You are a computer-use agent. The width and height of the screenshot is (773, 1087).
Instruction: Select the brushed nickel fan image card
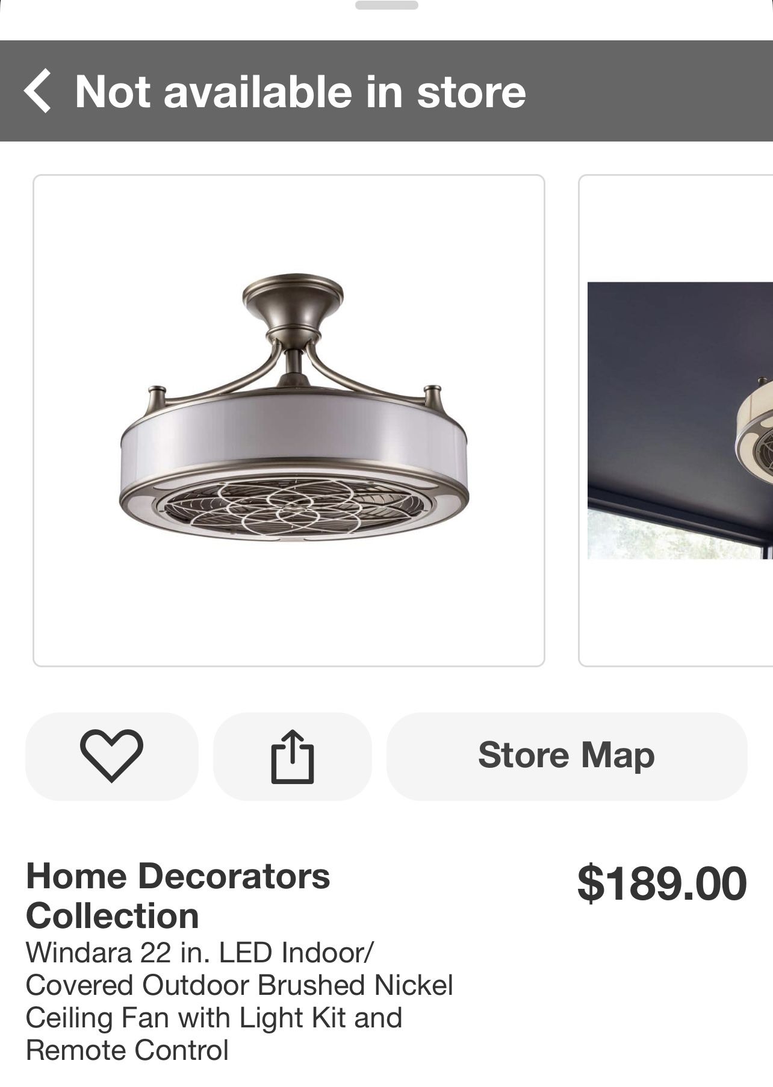(x=289, y=420)
